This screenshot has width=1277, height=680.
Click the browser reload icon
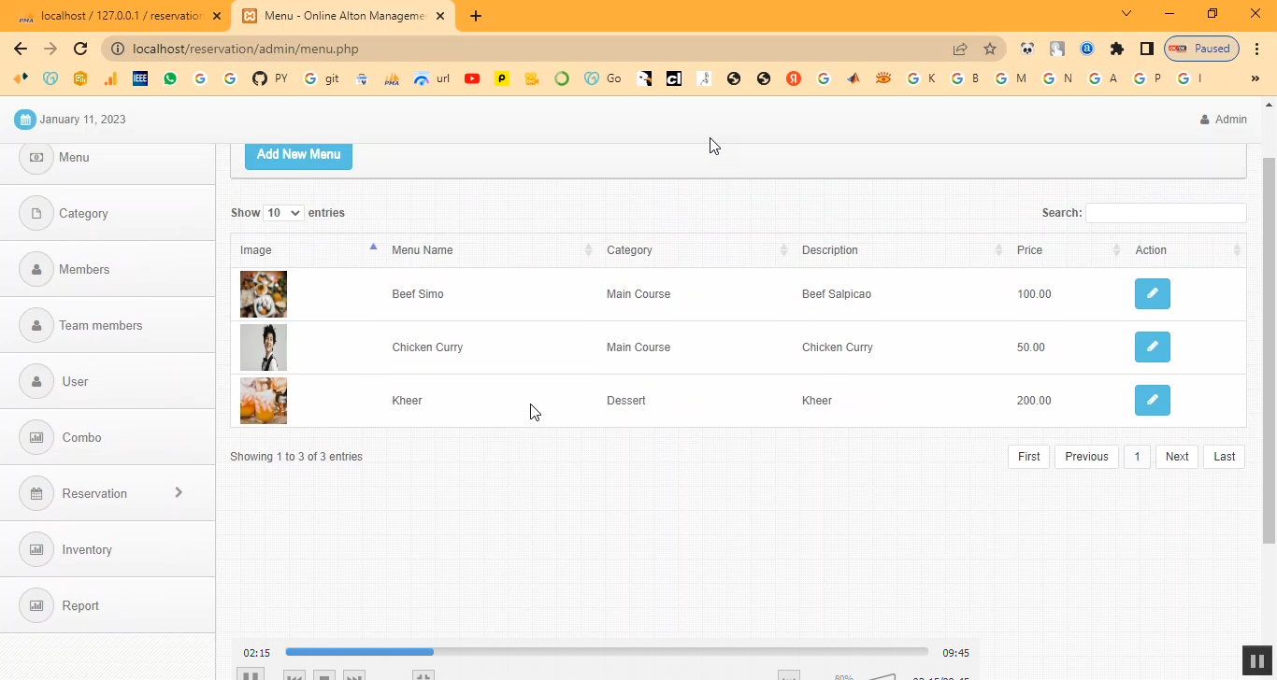pyautogui.click(x=80, y=49)
